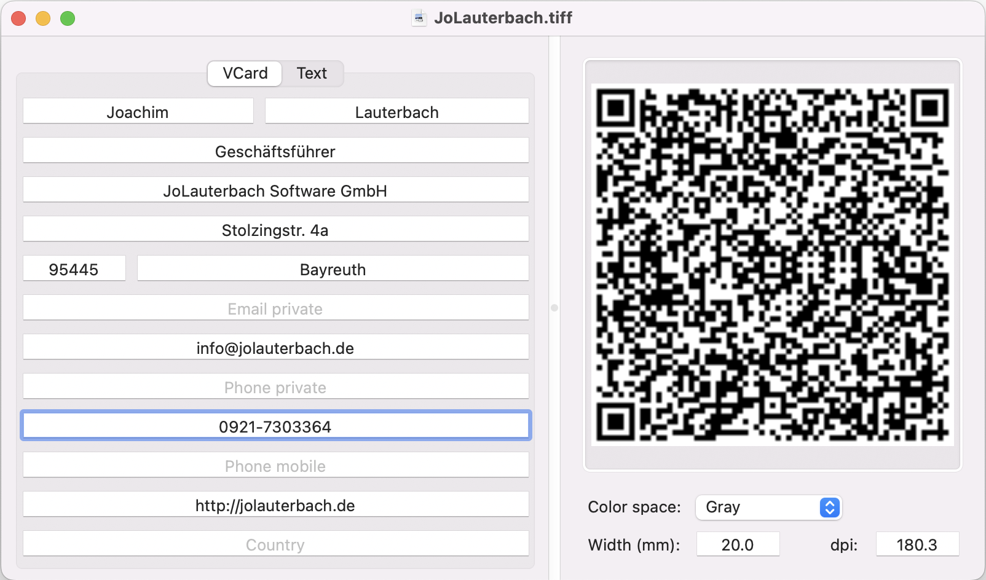
Task: Switch to the Text tab
Action: pyautogui.click(x=312, y=73)
